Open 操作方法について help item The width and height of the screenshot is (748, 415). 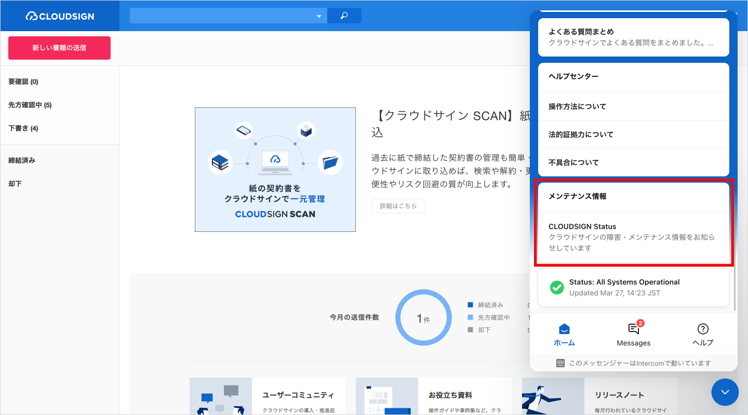[634, 106]
